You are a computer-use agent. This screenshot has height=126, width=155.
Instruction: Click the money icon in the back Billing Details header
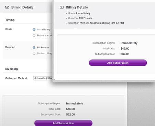(7, 7)
